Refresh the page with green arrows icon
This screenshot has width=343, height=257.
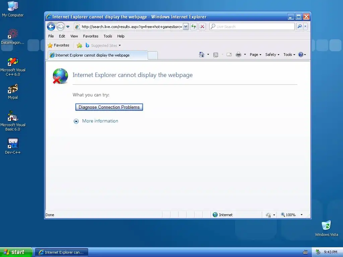[x=194, y=27]
